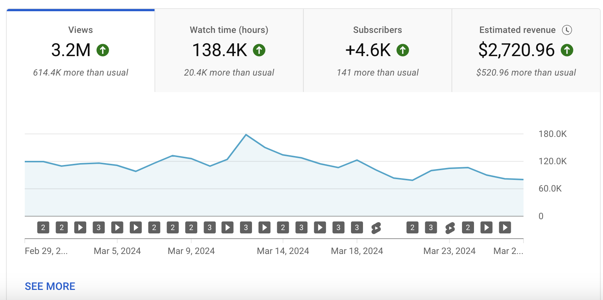603x300 pixels.
Task: Click the "180.0K" axis label
Action: coord(552,134)
